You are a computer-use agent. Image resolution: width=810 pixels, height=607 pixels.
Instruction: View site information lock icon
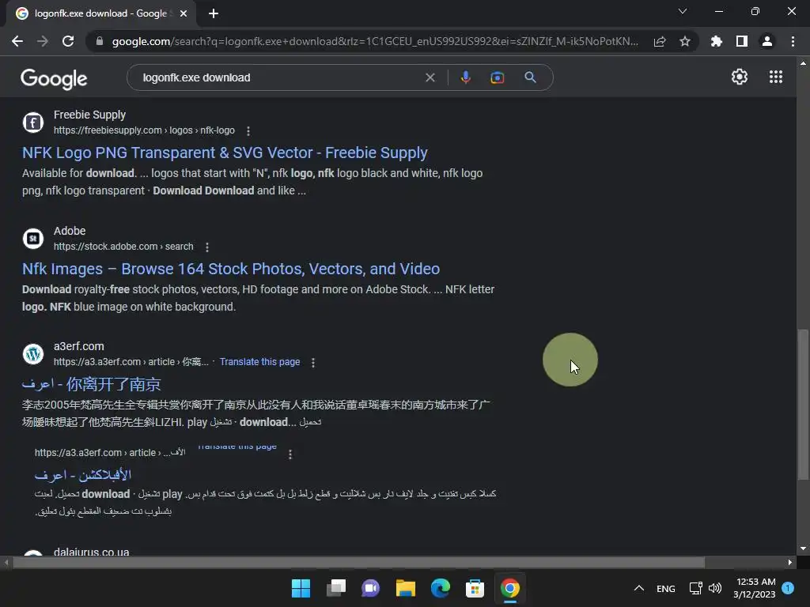point(99,41)
